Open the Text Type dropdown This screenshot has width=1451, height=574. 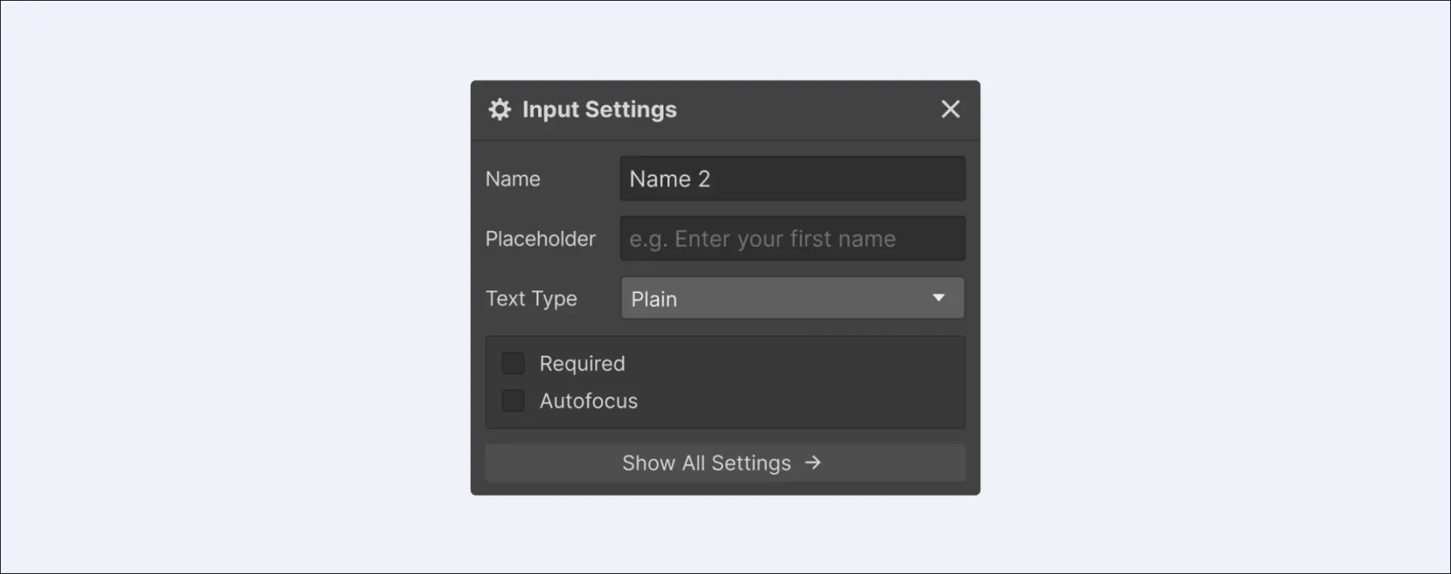(792, 298)
